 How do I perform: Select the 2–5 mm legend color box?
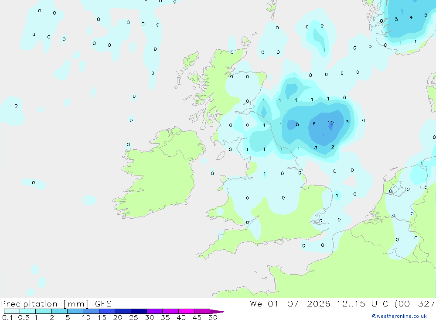(59, 311)
